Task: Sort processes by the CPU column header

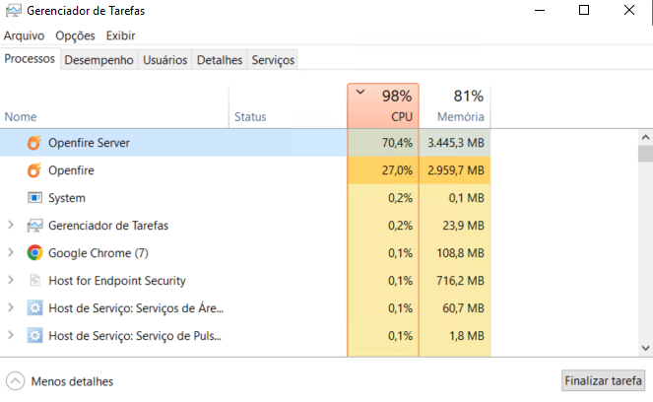Action: (383, 105)
